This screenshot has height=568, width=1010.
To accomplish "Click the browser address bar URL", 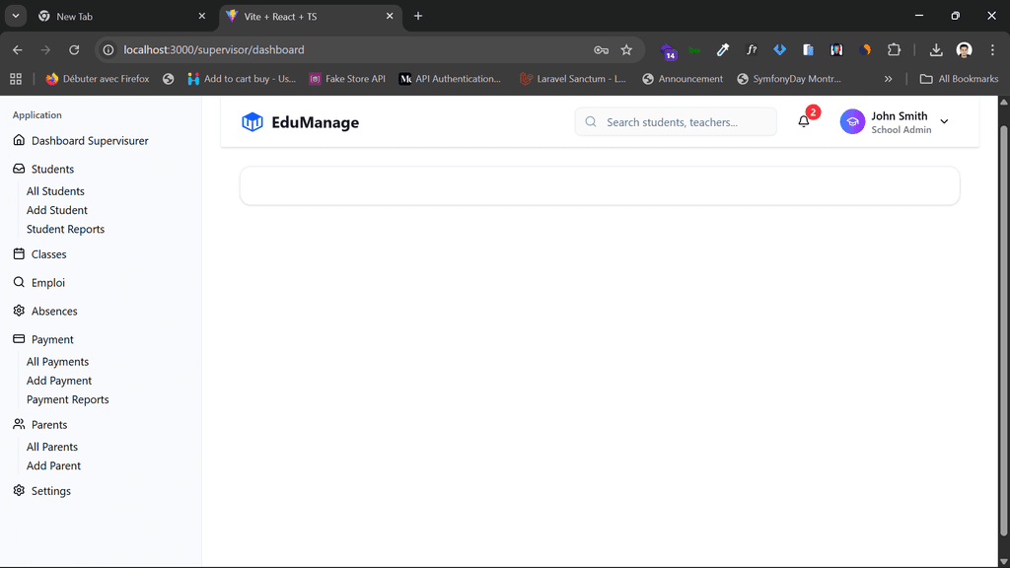I will (214, 49).
